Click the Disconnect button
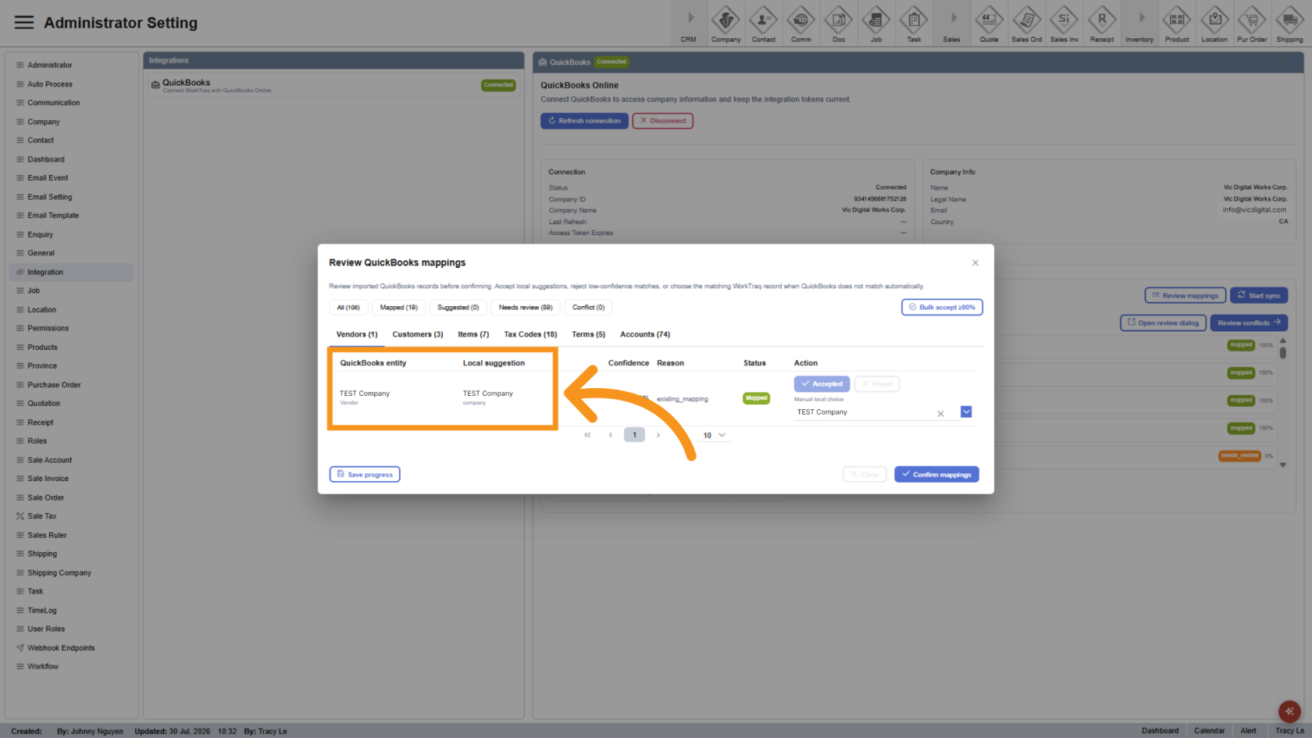 tap(662, 121)
